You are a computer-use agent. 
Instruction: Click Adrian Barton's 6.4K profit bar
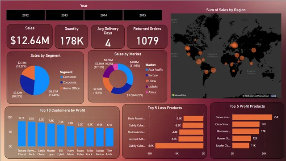click(100, 137)
